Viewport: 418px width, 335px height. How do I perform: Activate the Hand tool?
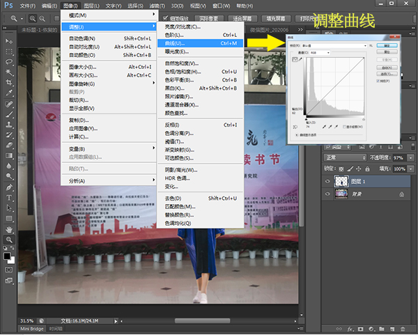tap(9, 229)
